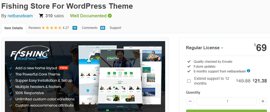
Task: Click the 4.27 rating value
Action: click(x=66, y=28)
